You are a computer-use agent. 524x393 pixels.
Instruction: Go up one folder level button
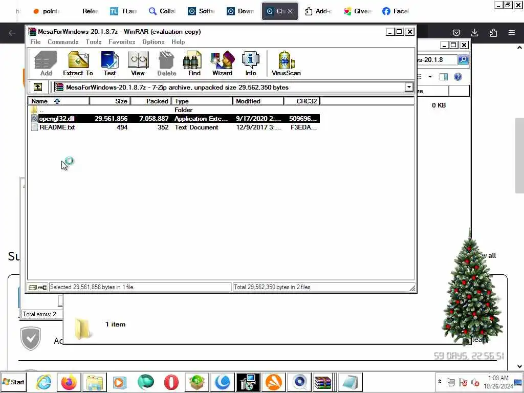coord(38,87)
